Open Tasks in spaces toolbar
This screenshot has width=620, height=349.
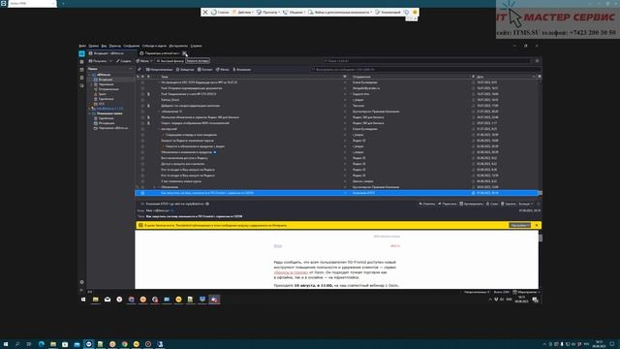(x=81, y=78)
